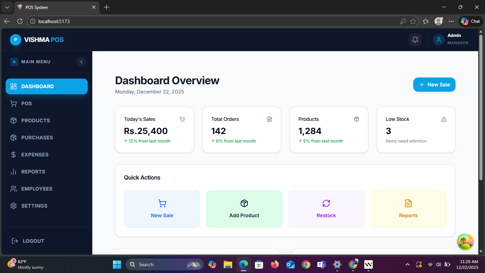The height and width of the screenshot is (273, 485).
Task: Open the browser tab search dropdown
Action: [7, 7]
